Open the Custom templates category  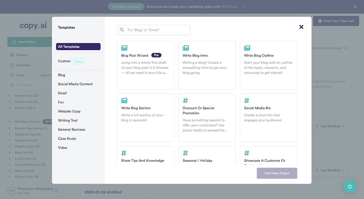click(64, 61)
